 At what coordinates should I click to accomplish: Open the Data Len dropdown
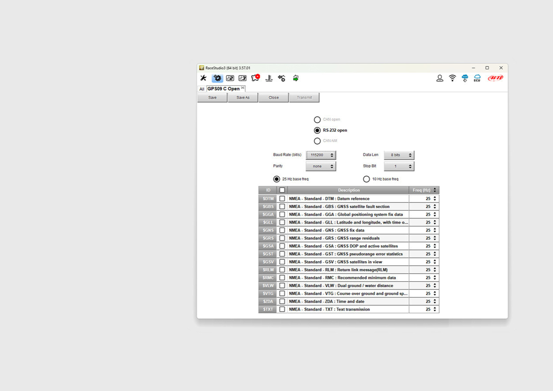399,155
